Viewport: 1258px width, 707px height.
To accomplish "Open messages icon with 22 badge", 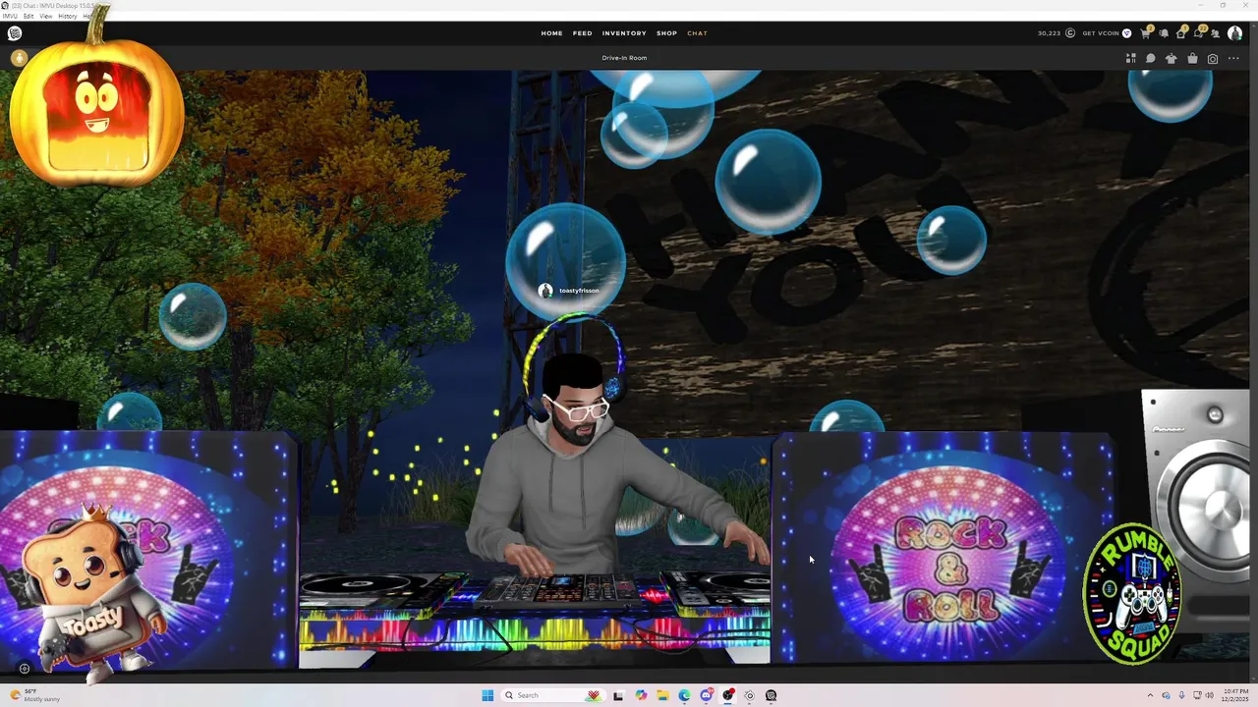I will coord(1198,33).
